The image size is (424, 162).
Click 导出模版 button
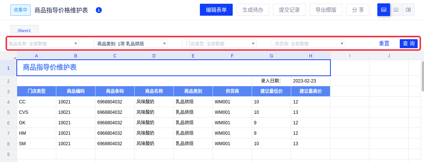326,10
